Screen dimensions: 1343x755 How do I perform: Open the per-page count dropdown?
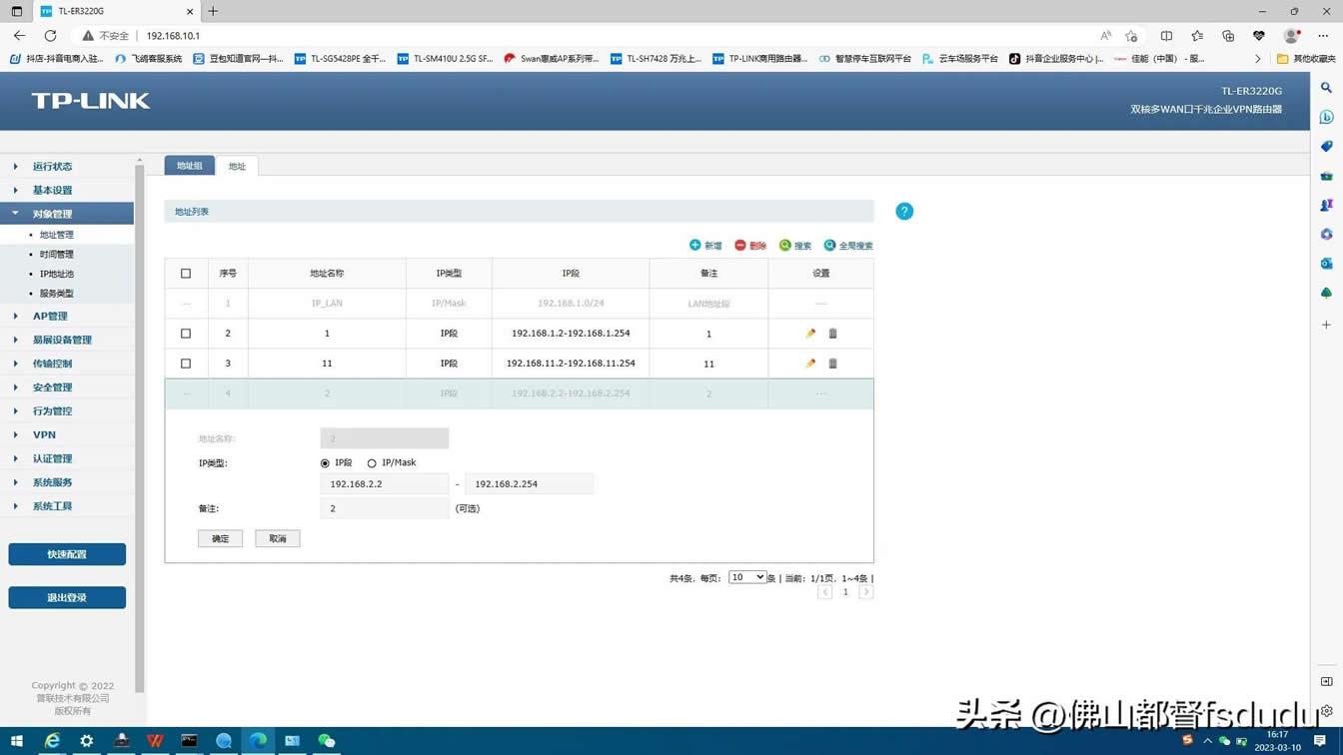pos(746,577)
